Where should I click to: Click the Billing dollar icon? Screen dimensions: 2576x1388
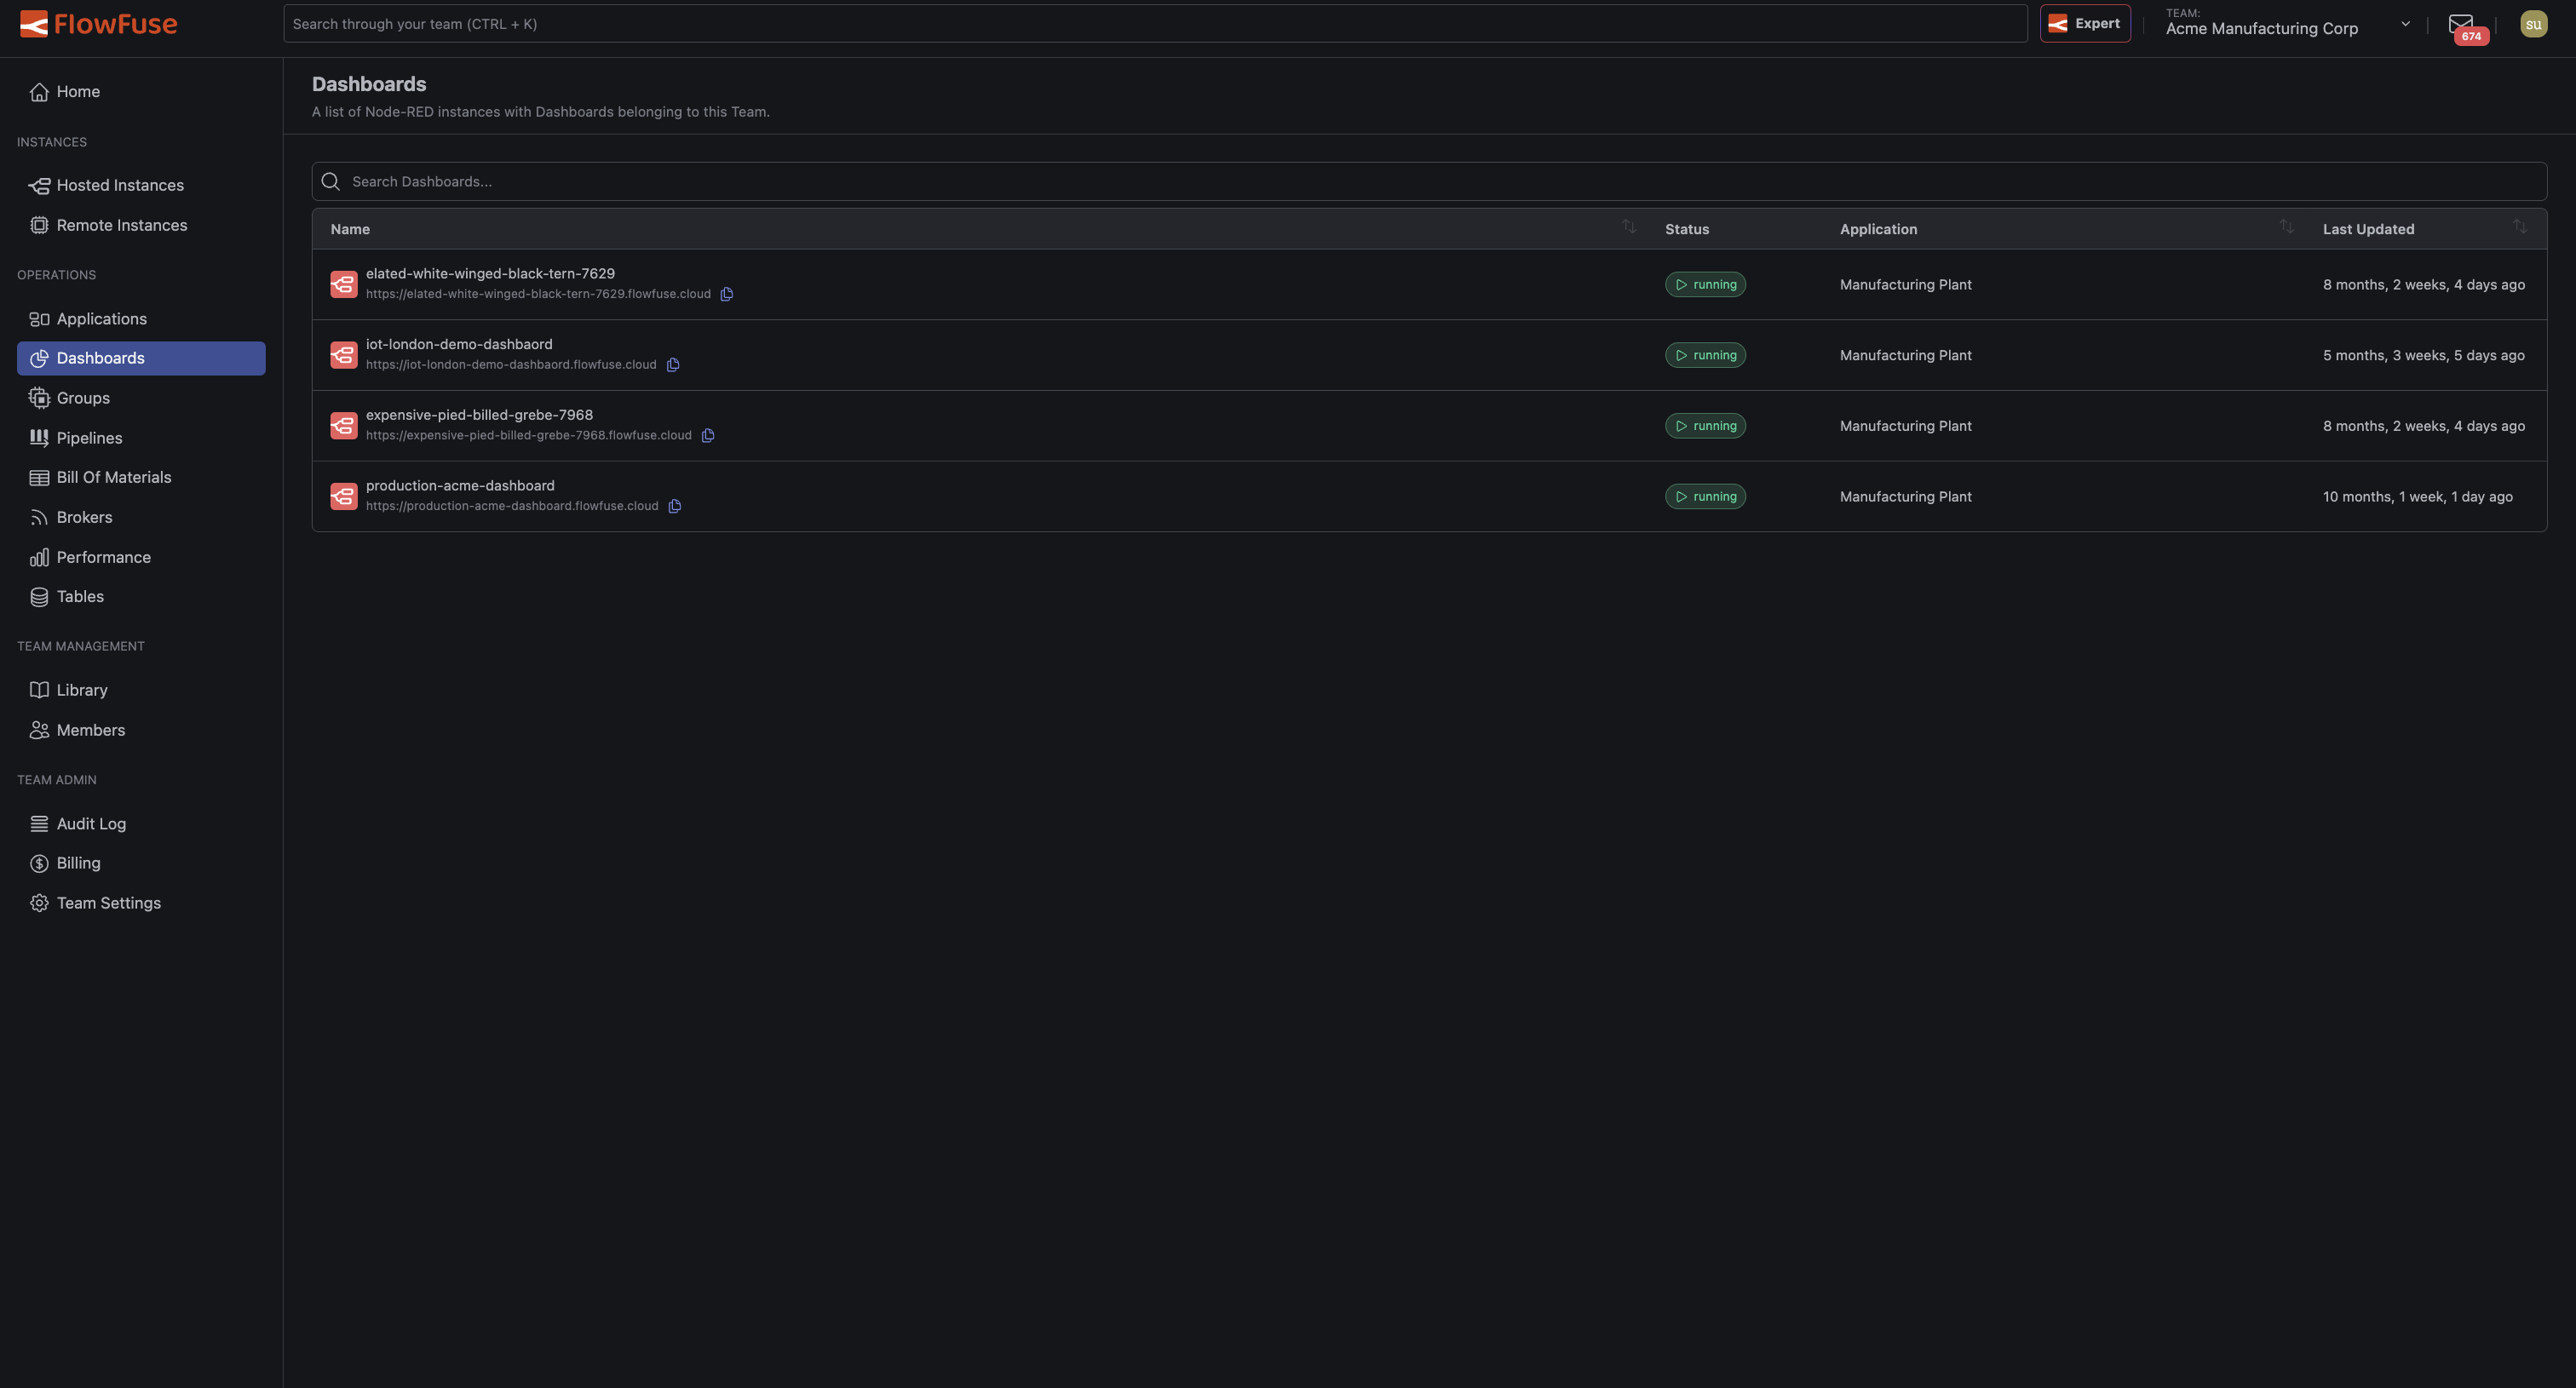pyautogui.click(x=39, y=863)
